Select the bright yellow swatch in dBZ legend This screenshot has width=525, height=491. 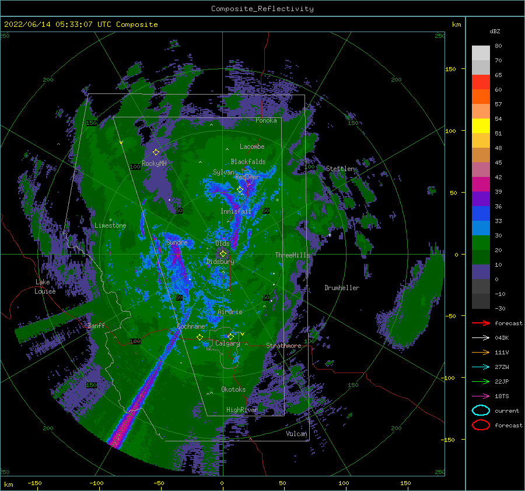pos(481,126)
